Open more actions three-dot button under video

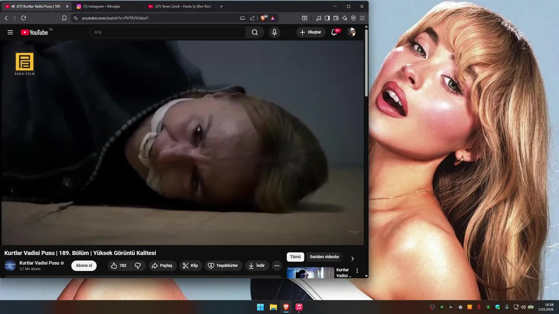tap(277, 266)
